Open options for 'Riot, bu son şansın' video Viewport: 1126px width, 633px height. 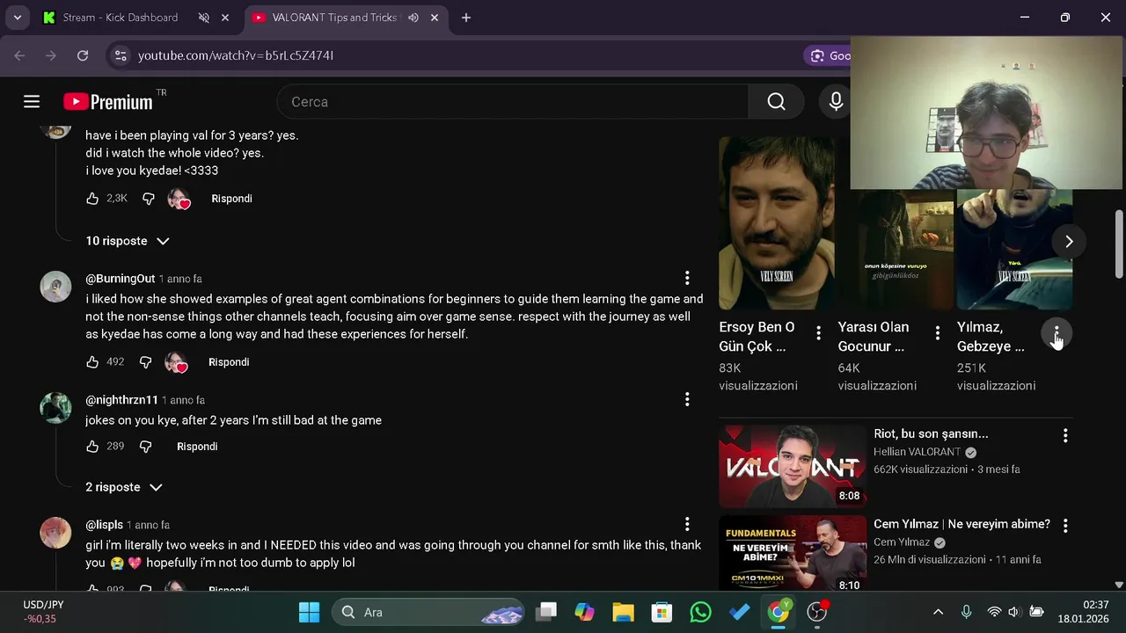point(1065,435)
